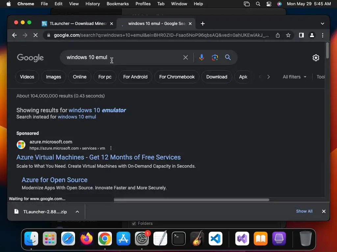Click the forward navigation arrow
This screenshot has height=252, width=337.
coord(25,35)
